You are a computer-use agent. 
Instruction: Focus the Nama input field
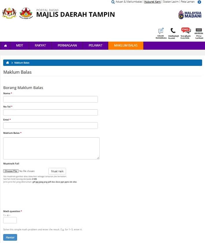pyautogui.click(x=50, y=99)
